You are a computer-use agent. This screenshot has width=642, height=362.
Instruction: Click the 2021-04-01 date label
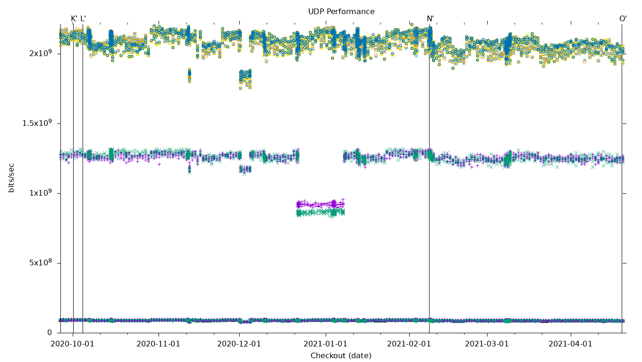pos(570,344)
